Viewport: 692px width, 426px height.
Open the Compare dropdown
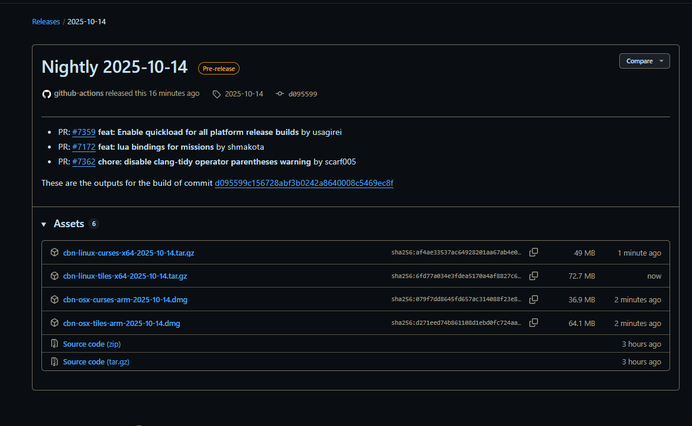pyautogui.click(x=644, y=61)
